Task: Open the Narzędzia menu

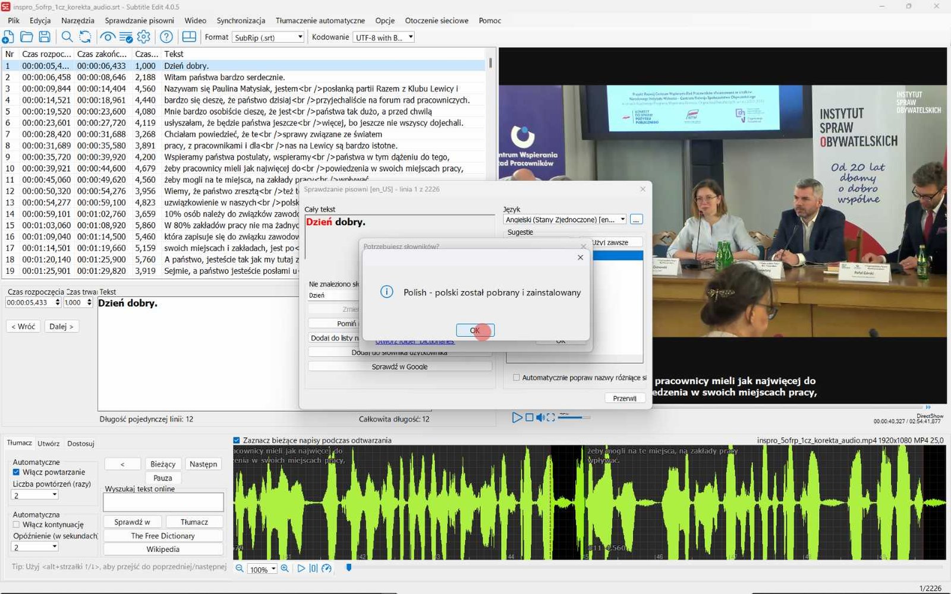Action: [x=78, y=20]
